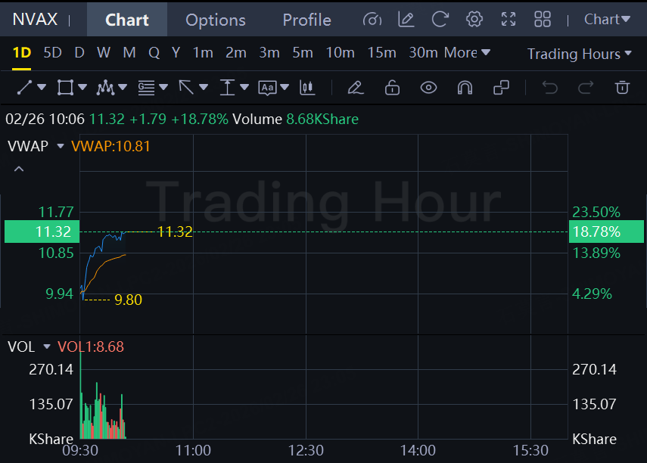Image resolution: width=647 pixels, height=463 pixels.
Task: Click the pencil edit drawings icon
Action: pos(355,88)
